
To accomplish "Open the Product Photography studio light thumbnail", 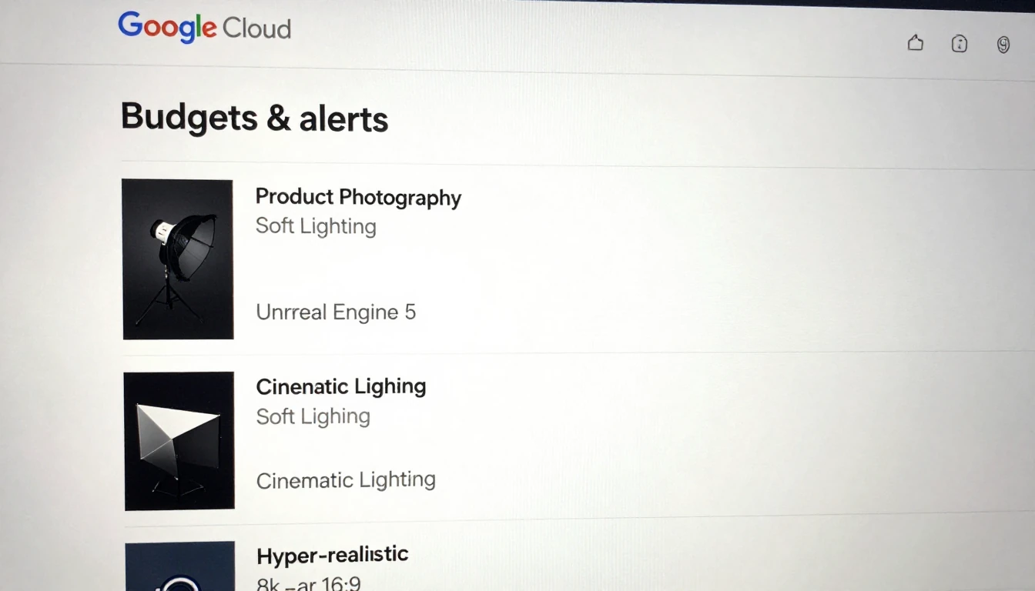I will 178,259.
